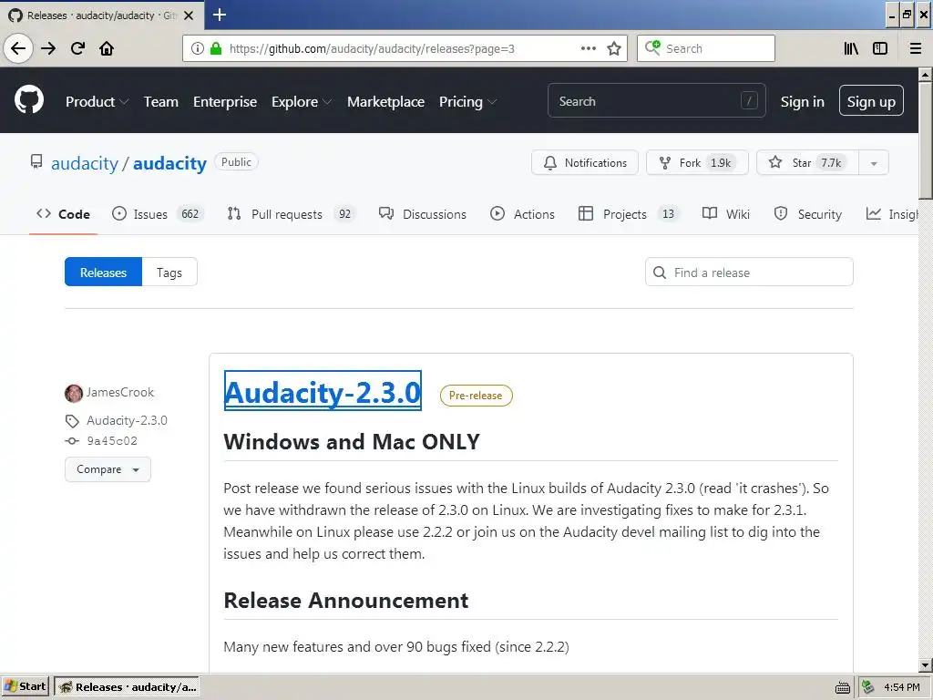The image size is (933, 700).
Task: Open the audacity owner link
Action: pos(85,163)
